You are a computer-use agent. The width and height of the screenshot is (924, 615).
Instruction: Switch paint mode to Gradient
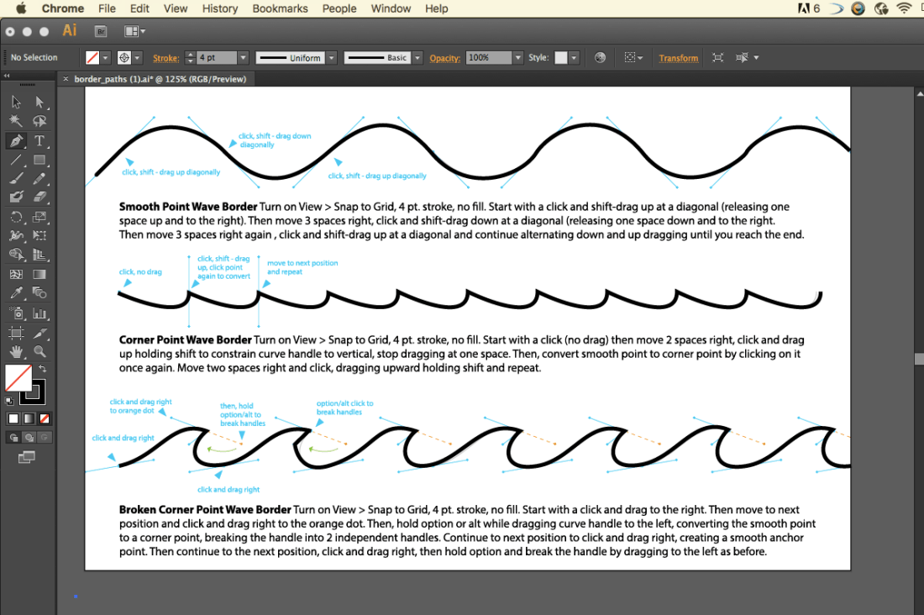tap(29, 418)
